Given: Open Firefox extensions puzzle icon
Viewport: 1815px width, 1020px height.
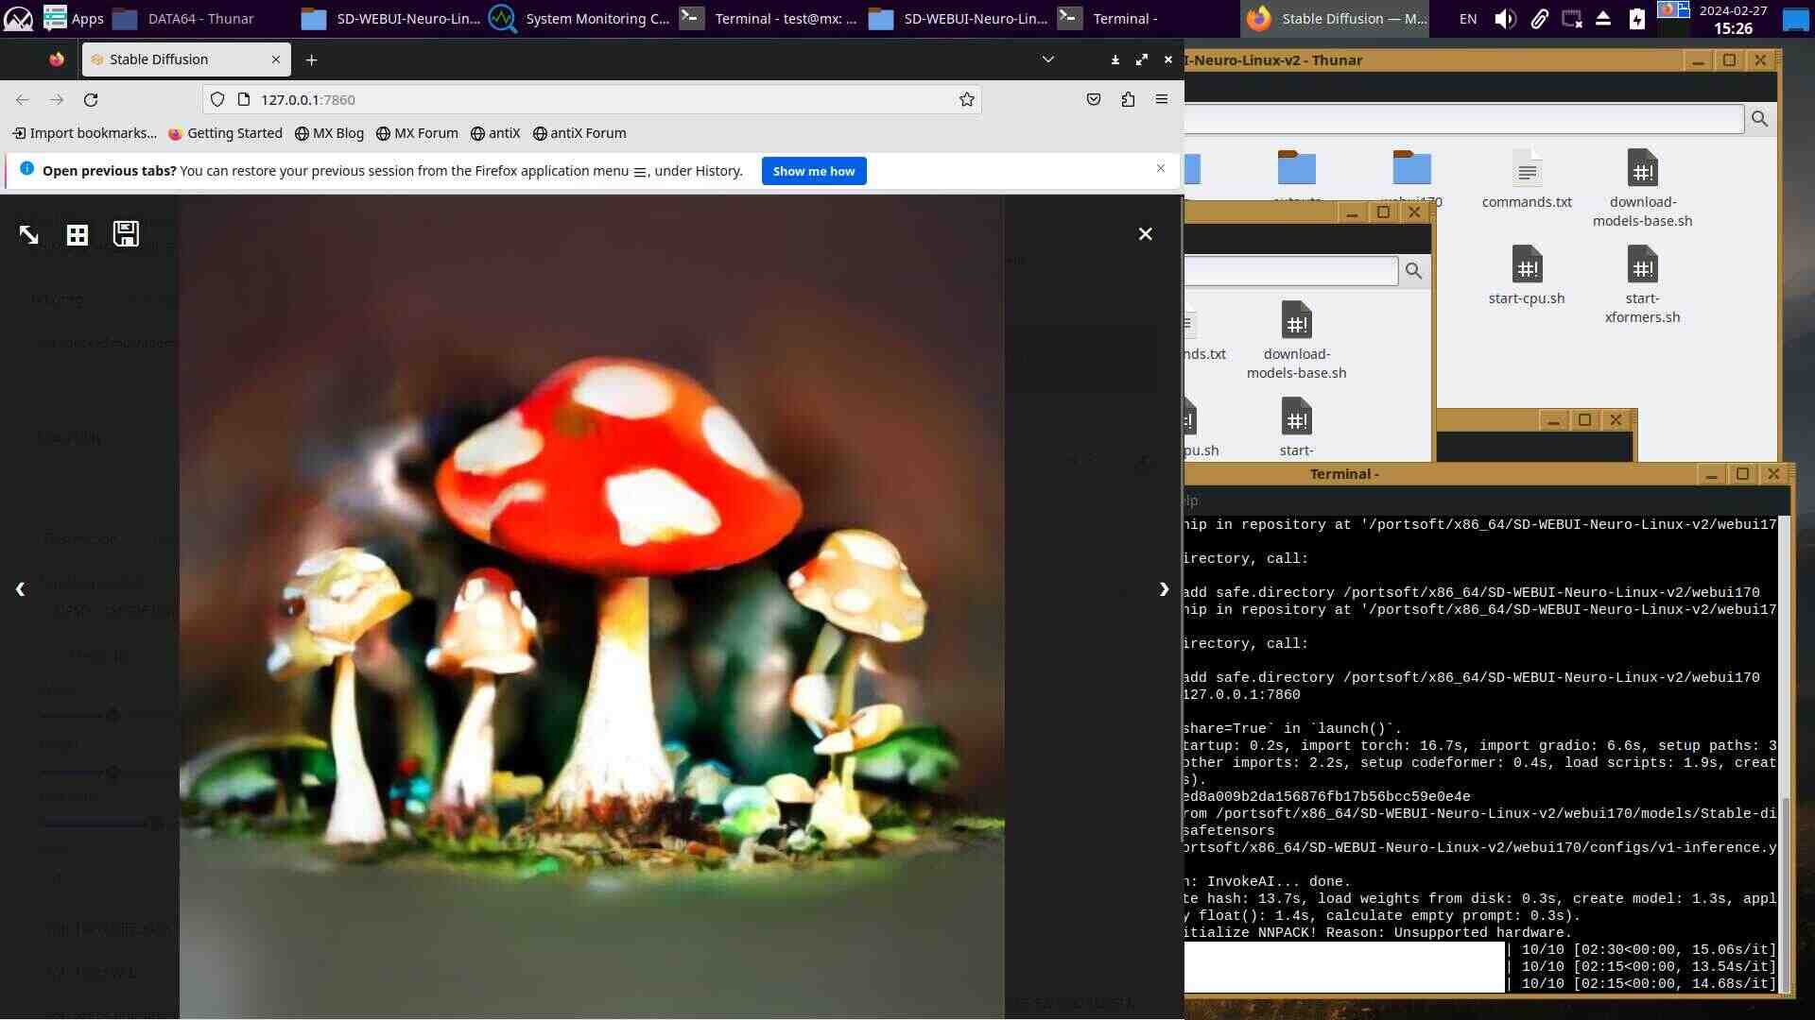Looking at the screenshot, I should pos(1128,99).
